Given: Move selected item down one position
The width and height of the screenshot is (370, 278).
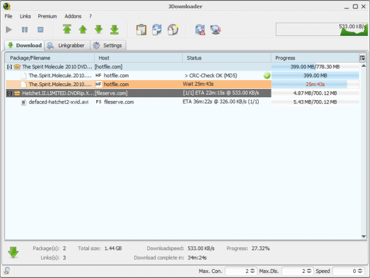Looking at the screenshot, I should pyautogui.click(x=98, y=29).
